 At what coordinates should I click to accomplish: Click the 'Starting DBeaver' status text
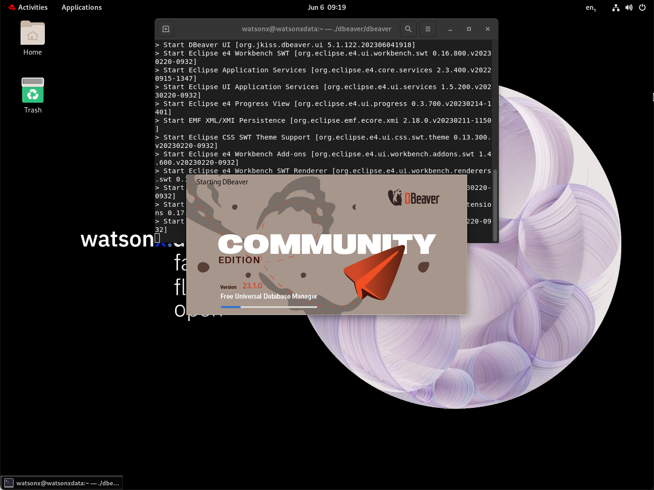(222, 182)
